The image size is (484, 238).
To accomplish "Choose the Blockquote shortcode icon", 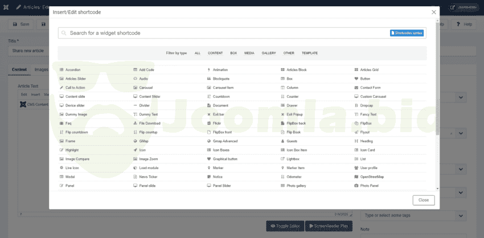I will point(209,79).
